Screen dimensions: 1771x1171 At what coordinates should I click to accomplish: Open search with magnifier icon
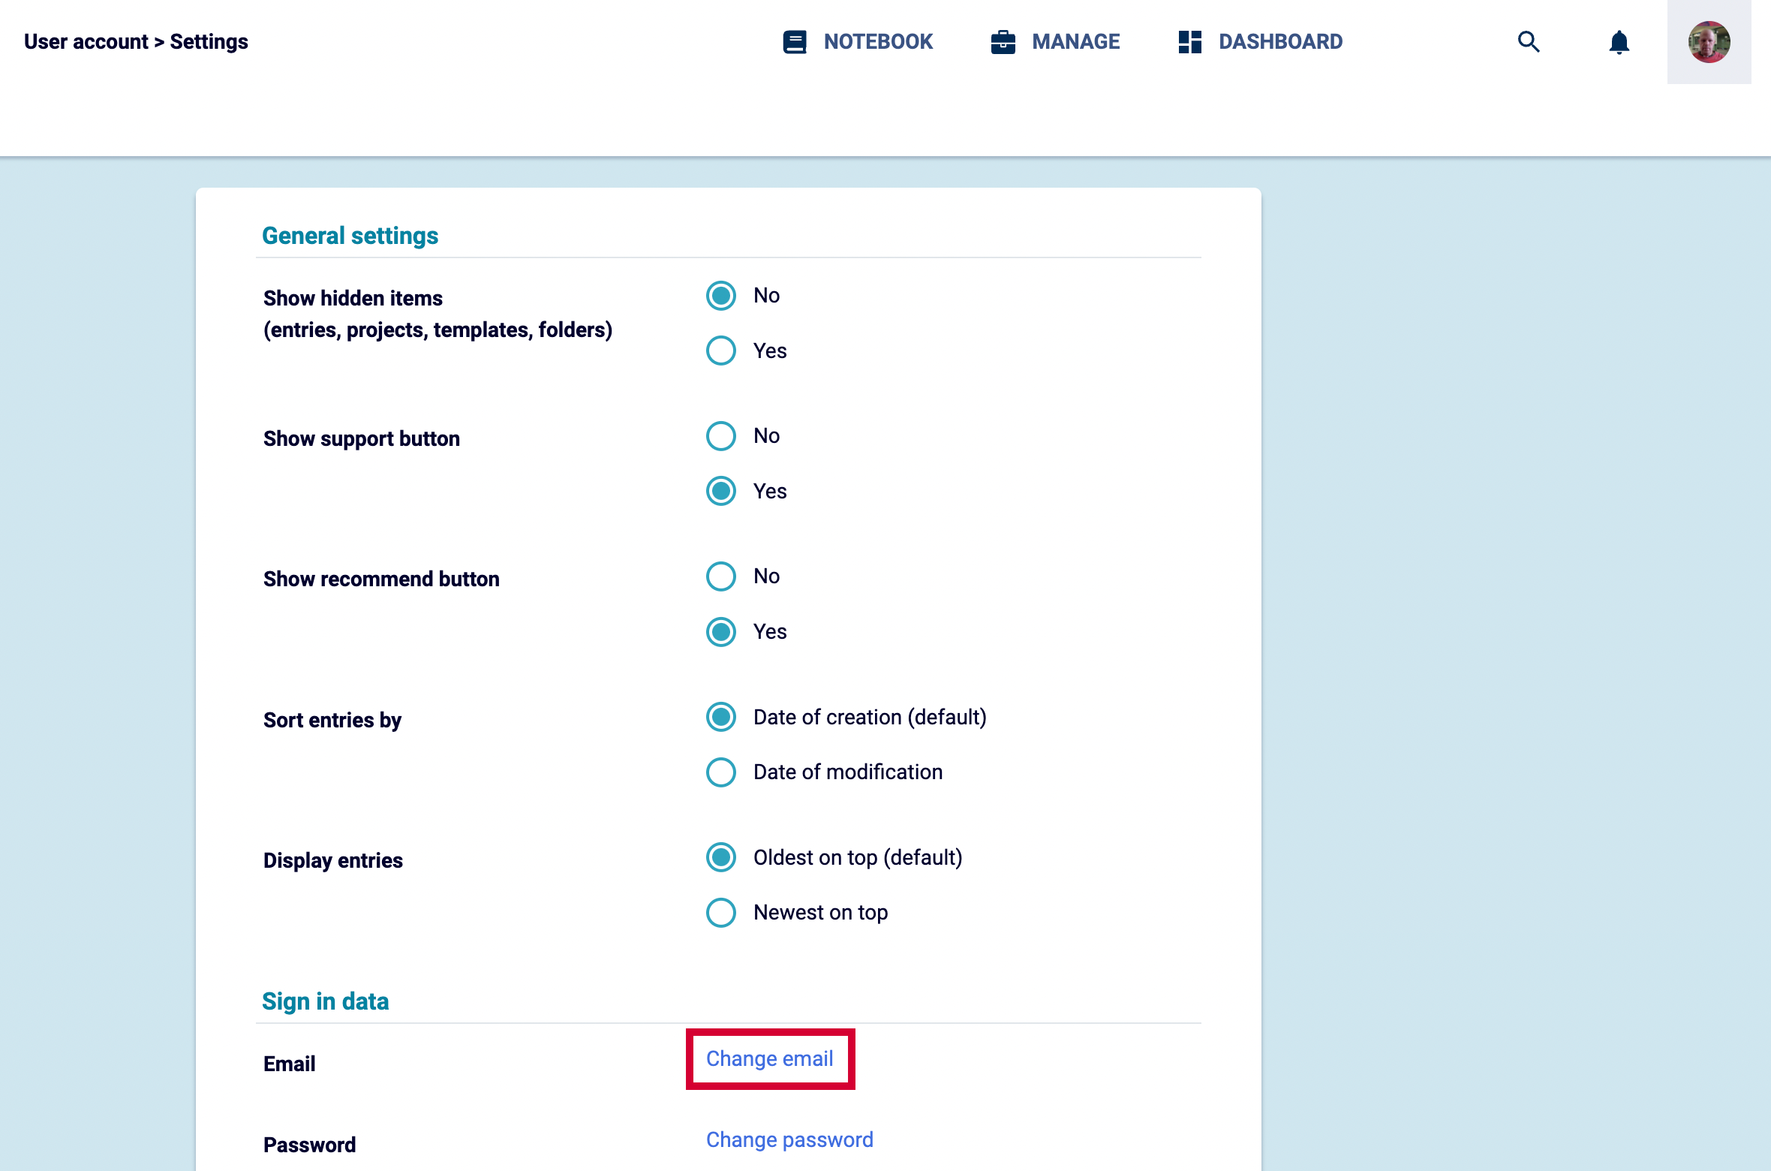1528,42
